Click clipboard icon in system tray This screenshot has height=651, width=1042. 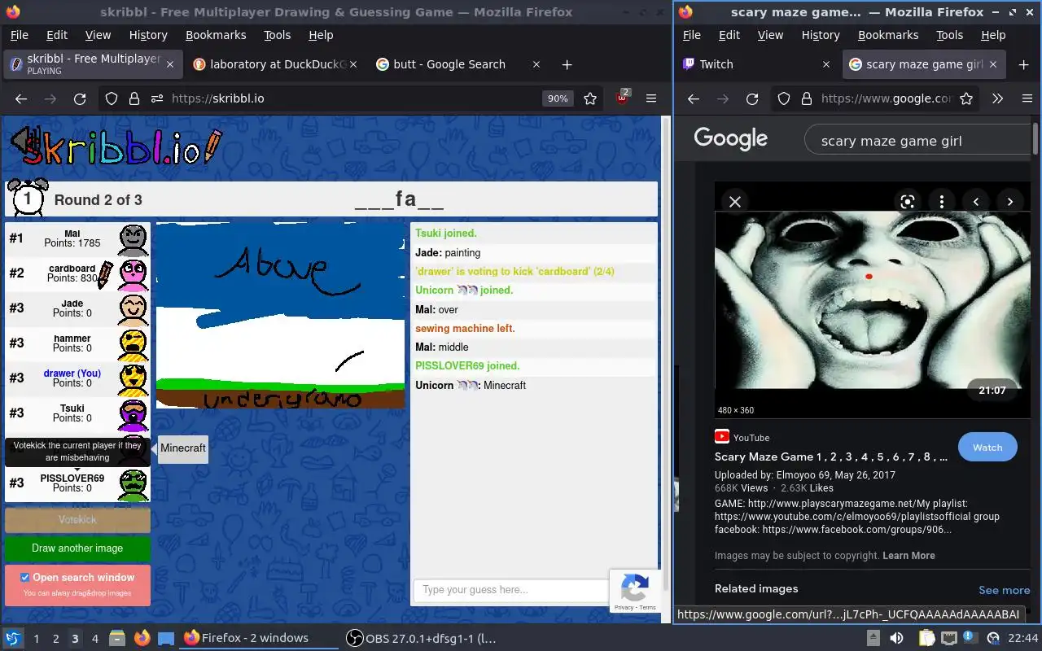coord(926,639)
